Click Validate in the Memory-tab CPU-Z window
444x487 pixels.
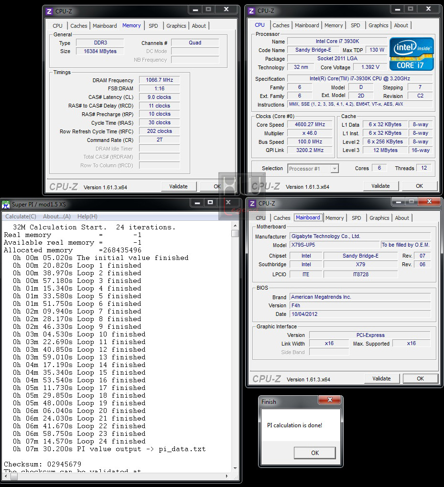(x=179, y=186)
